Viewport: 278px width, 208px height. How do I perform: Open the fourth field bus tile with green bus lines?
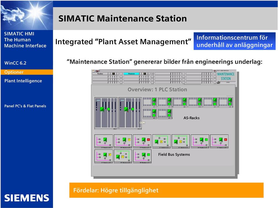point(162,141)
